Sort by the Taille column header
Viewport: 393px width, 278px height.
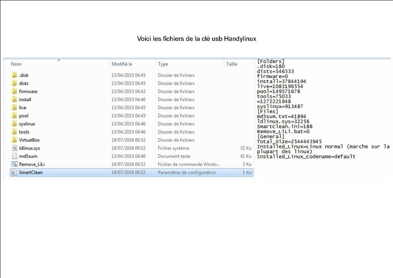tap(231, 64)
